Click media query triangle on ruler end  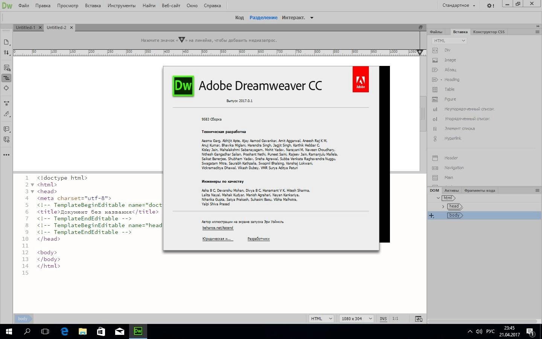[x=420, y=52]
